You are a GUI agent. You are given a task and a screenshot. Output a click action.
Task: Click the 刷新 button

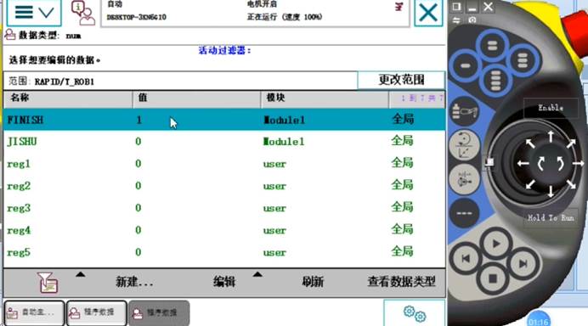tap(313, 282)
